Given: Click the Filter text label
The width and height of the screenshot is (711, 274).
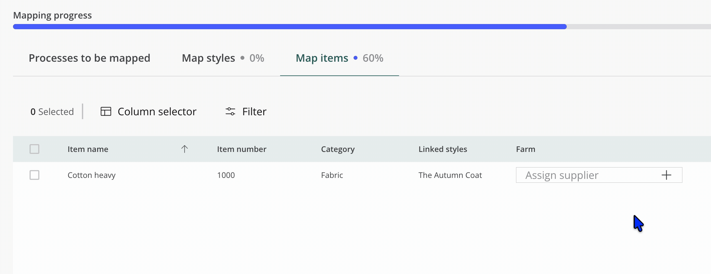Looking at the screenshot, I should tap(254, 112).
